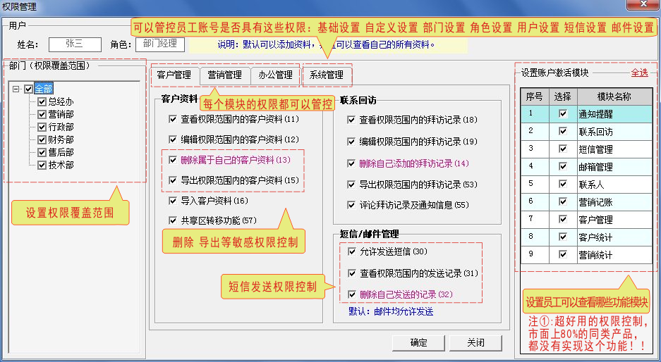Toggle 共享区转移功能 (57) checkbox
661x362 pixels.
coord(172,220)
